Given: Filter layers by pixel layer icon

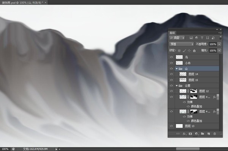Looking at the screenshot, I should point(191,38).
